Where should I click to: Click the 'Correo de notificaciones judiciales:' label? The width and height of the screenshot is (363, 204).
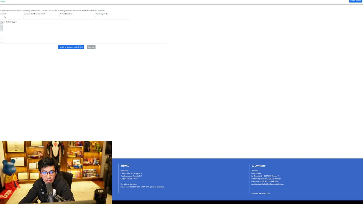pos(265,181)
